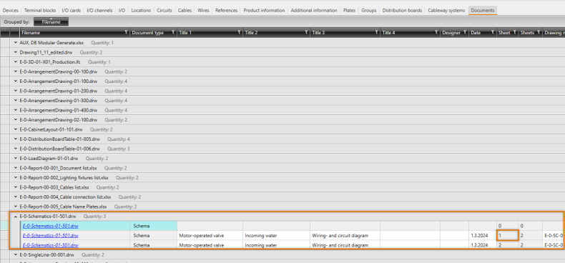Screen dimensions: 565x263
Task: Expand the E-0-Report-00-004_Cable connection list.xlsx group
Action: point(16,197)
